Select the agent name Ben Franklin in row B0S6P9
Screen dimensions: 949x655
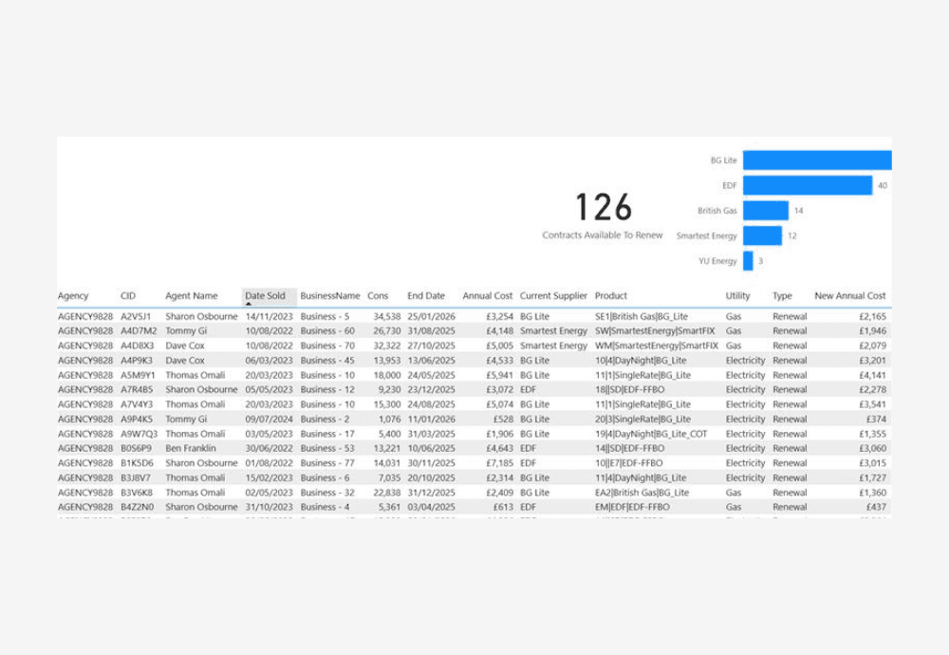191,449
